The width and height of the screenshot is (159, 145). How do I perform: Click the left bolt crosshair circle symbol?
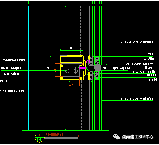tap(67, 71)
